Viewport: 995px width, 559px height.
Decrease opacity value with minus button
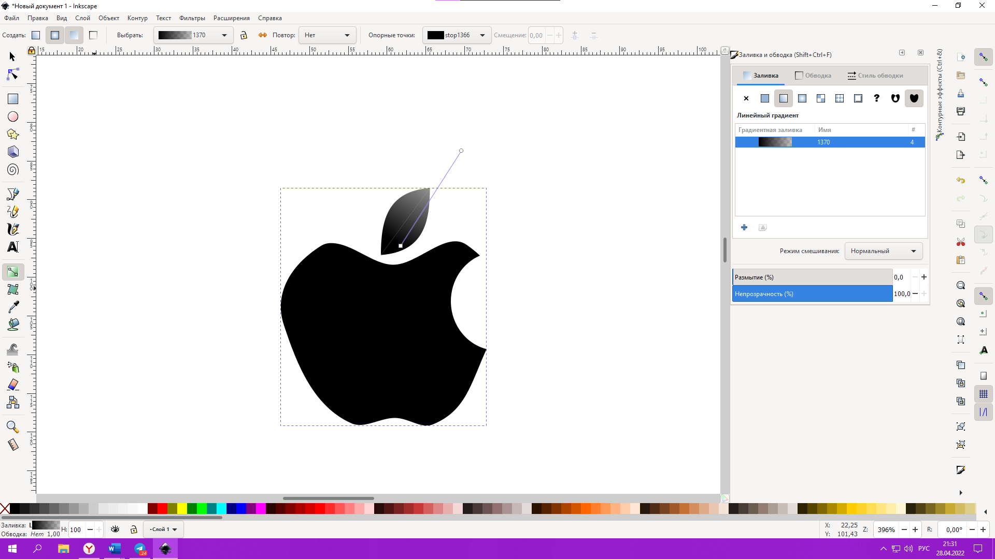tap(915, 294)
